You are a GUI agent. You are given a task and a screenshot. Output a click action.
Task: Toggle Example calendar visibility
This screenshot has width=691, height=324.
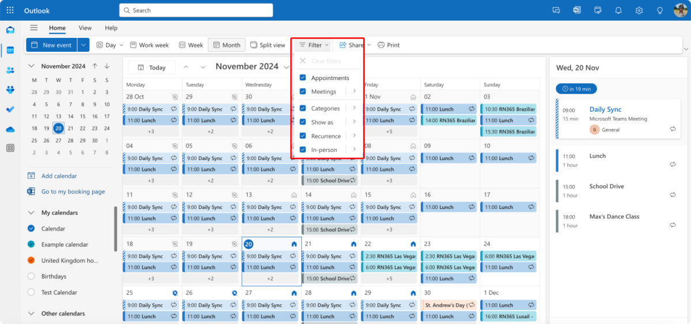pos(31,245)
